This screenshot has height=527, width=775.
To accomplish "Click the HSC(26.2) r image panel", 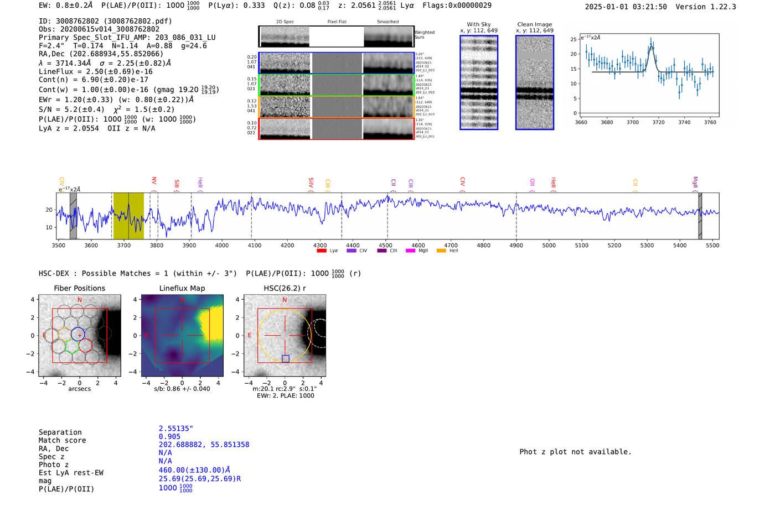I will tap(285, 335).
